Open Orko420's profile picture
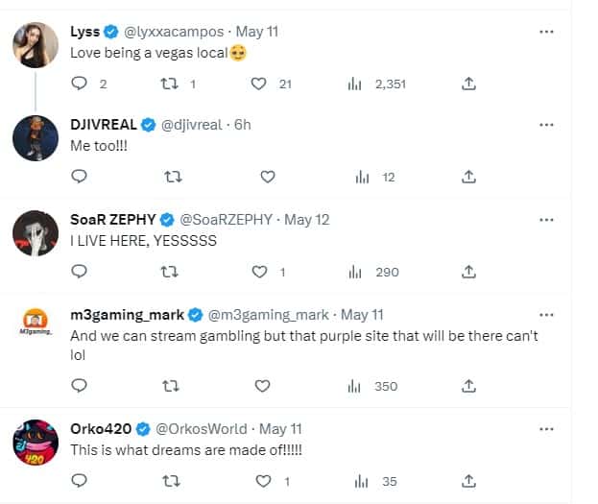This screenshot has height=504, width=598. [36, 443]
